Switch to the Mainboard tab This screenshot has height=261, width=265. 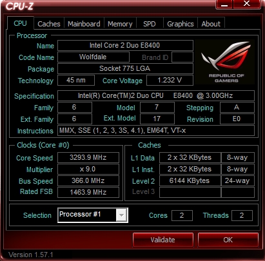(84, 24)
